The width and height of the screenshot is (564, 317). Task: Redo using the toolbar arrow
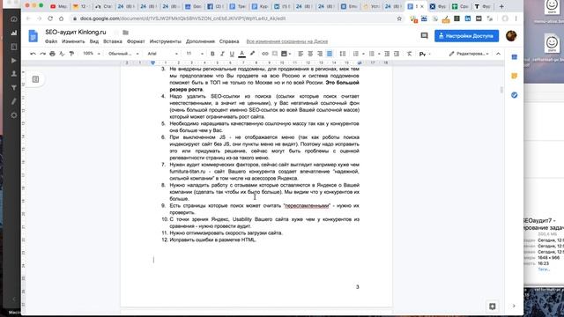coord(42,54)
